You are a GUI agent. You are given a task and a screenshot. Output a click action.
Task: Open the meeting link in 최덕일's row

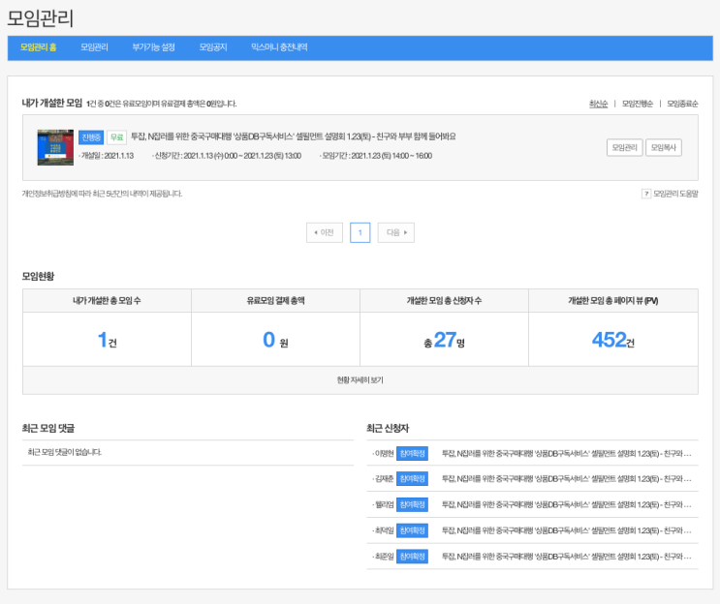(x=567, y=530)
